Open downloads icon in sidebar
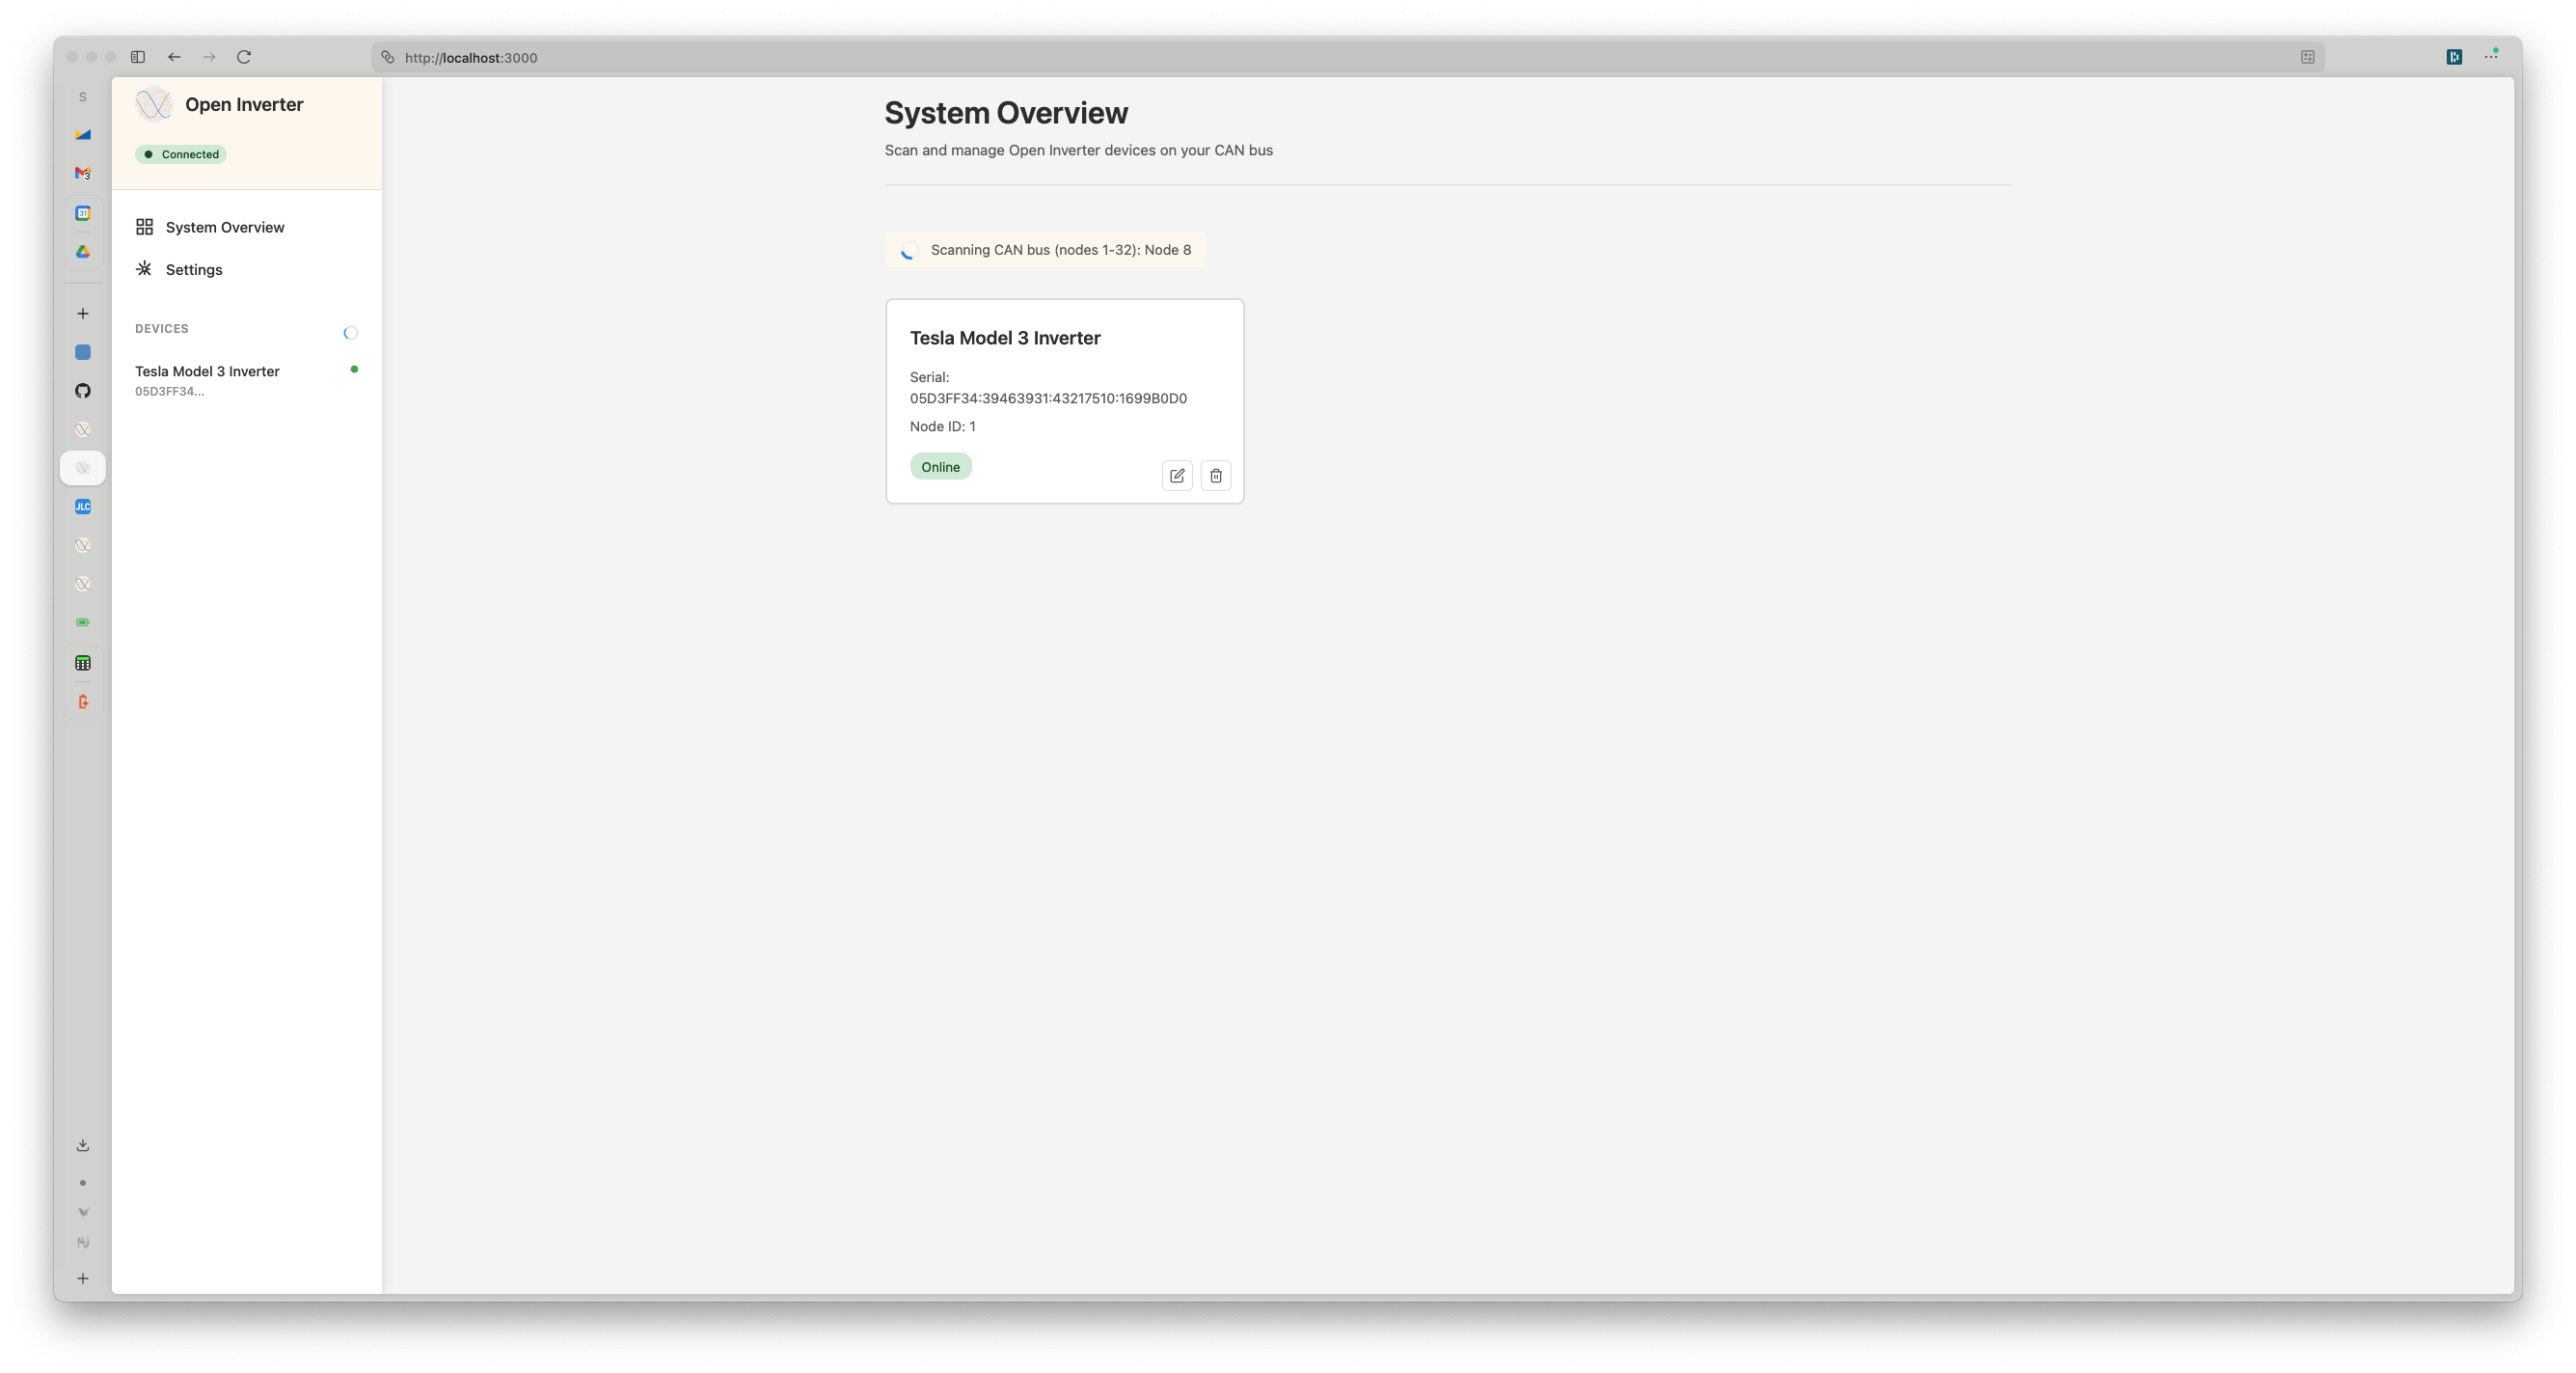The height and width of the screenshot is (1373, 2576). (83, 1145)
